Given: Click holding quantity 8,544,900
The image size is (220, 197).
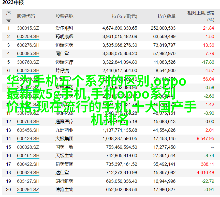Looking at the screenshot, I should (x=166, y=71).
